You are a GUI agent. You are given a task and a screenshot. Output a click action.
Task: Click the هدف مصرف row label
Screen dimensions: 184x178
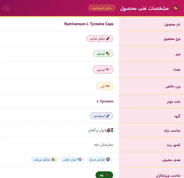[x=171, y=160]
